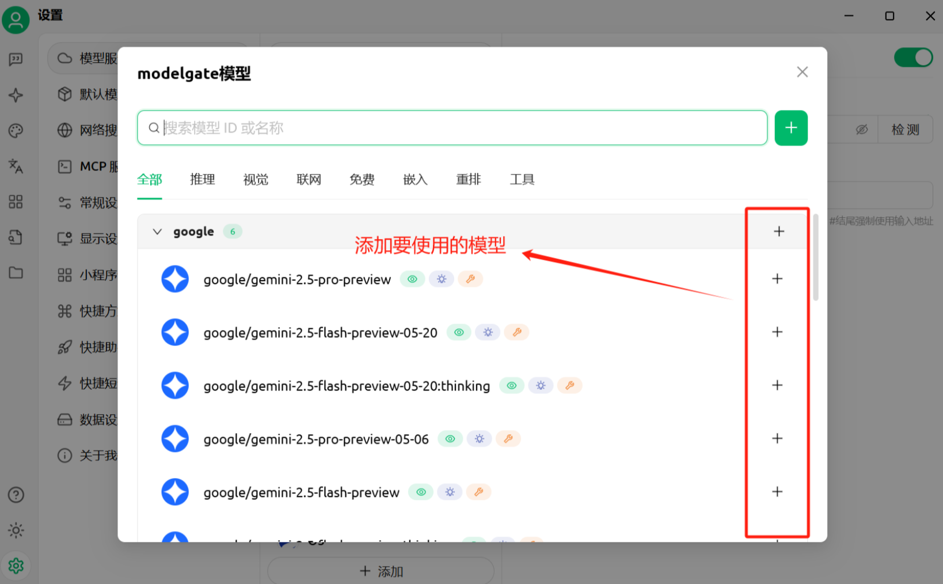Click the eye icon to reveal API key

pyautogui.click(x=862, y=130)
